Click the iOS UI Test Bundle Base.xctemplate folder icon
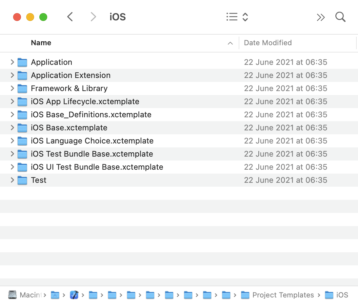 pos(22,167)
